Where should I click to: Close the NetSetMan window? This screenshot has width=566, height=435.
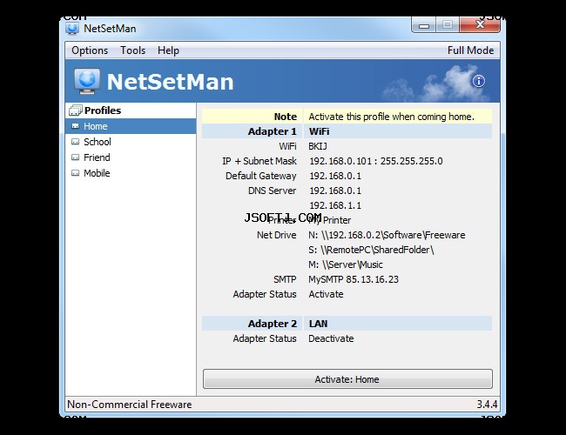480,25
